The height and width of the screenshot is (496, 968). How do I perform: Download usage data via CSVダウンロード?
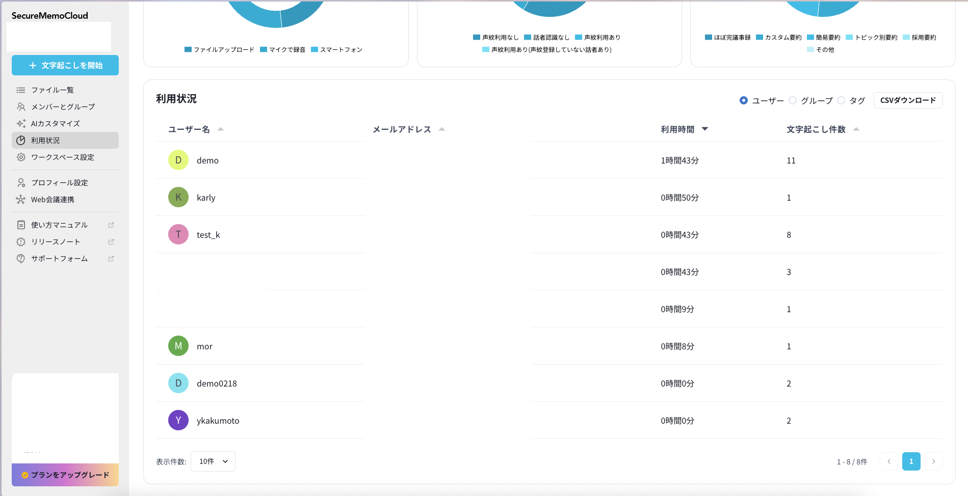coord(908,100)
